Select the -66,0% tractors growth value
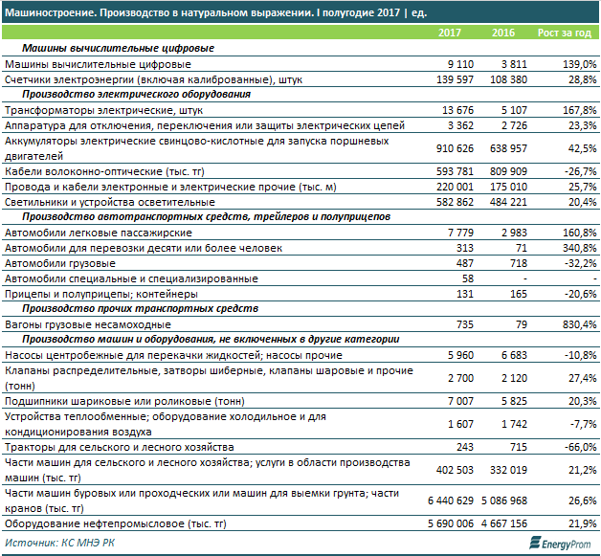 577,448
